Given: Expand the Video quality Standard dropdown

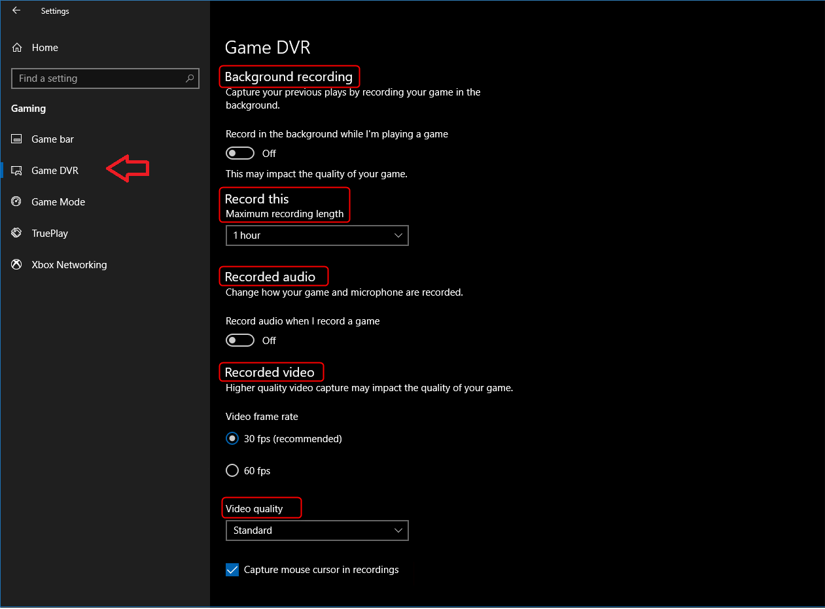Looking at the screenshot, I should coord(317,531).
